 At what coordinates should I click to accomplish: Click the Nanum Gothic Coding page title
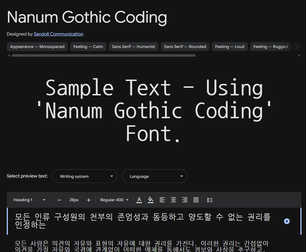click(87, 17)
